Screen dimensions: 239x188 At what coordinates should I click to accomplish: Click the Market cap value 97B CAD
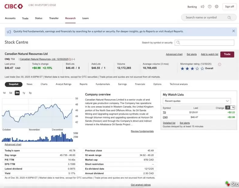(149, 160)
